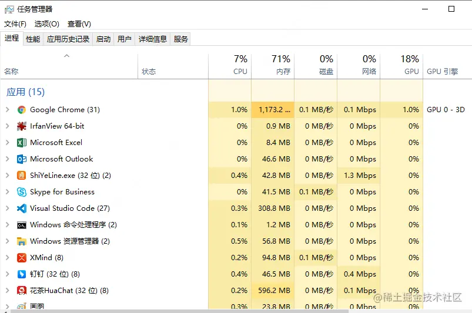
Task: Click the 308.8 MB memory cell
Action: point(274,208)
